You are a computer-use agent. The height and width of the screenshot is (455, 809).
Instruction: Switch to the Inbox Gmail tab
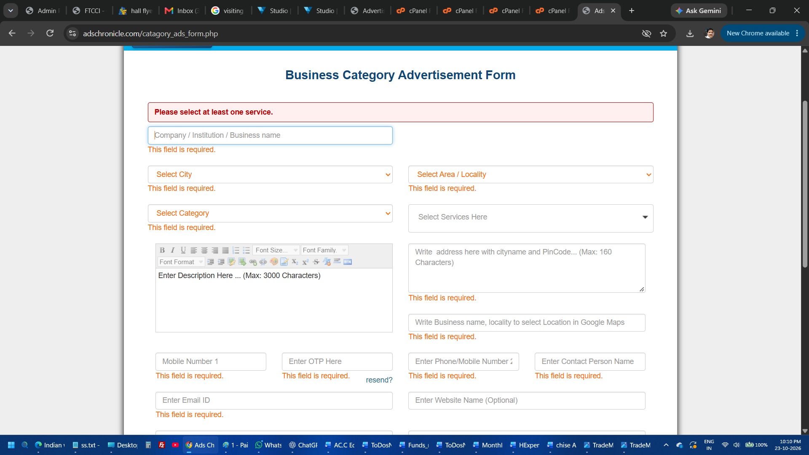click(x=182, y=11)
